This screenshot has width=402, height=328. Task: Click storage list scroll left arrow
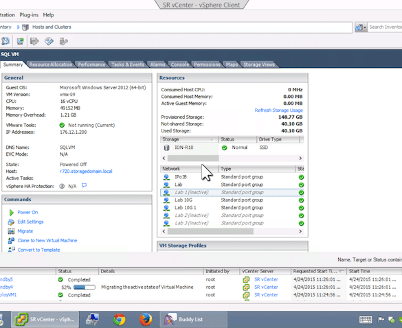164,159
